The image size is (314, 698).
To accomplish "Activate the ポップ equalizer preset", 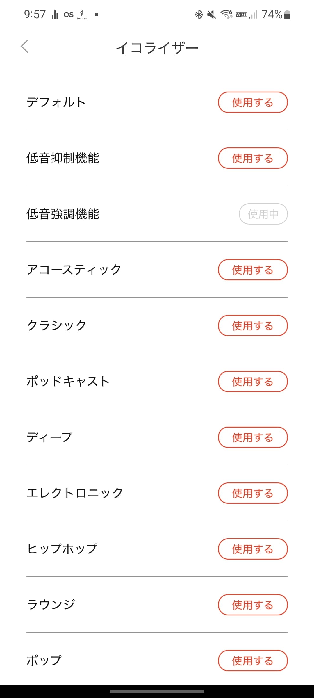I will coord(253,661).
